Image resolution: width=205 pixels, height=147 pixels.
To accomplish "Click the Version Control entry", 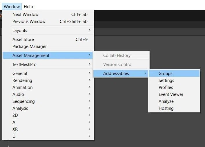I will coord(121,64).
